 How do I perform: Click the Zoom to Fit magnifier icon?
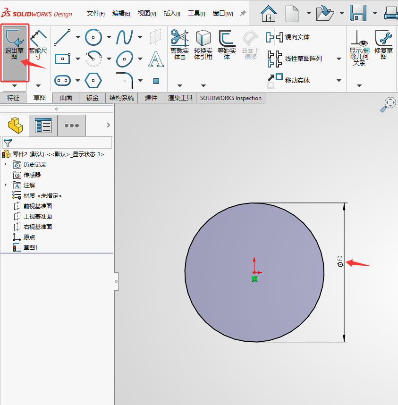(388, 105)
